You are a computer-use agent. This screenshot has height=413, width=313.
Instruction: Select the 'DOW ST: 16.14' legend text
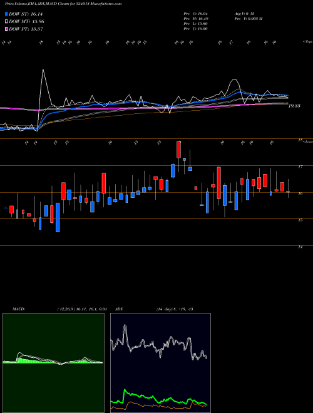tap(26, 14)
